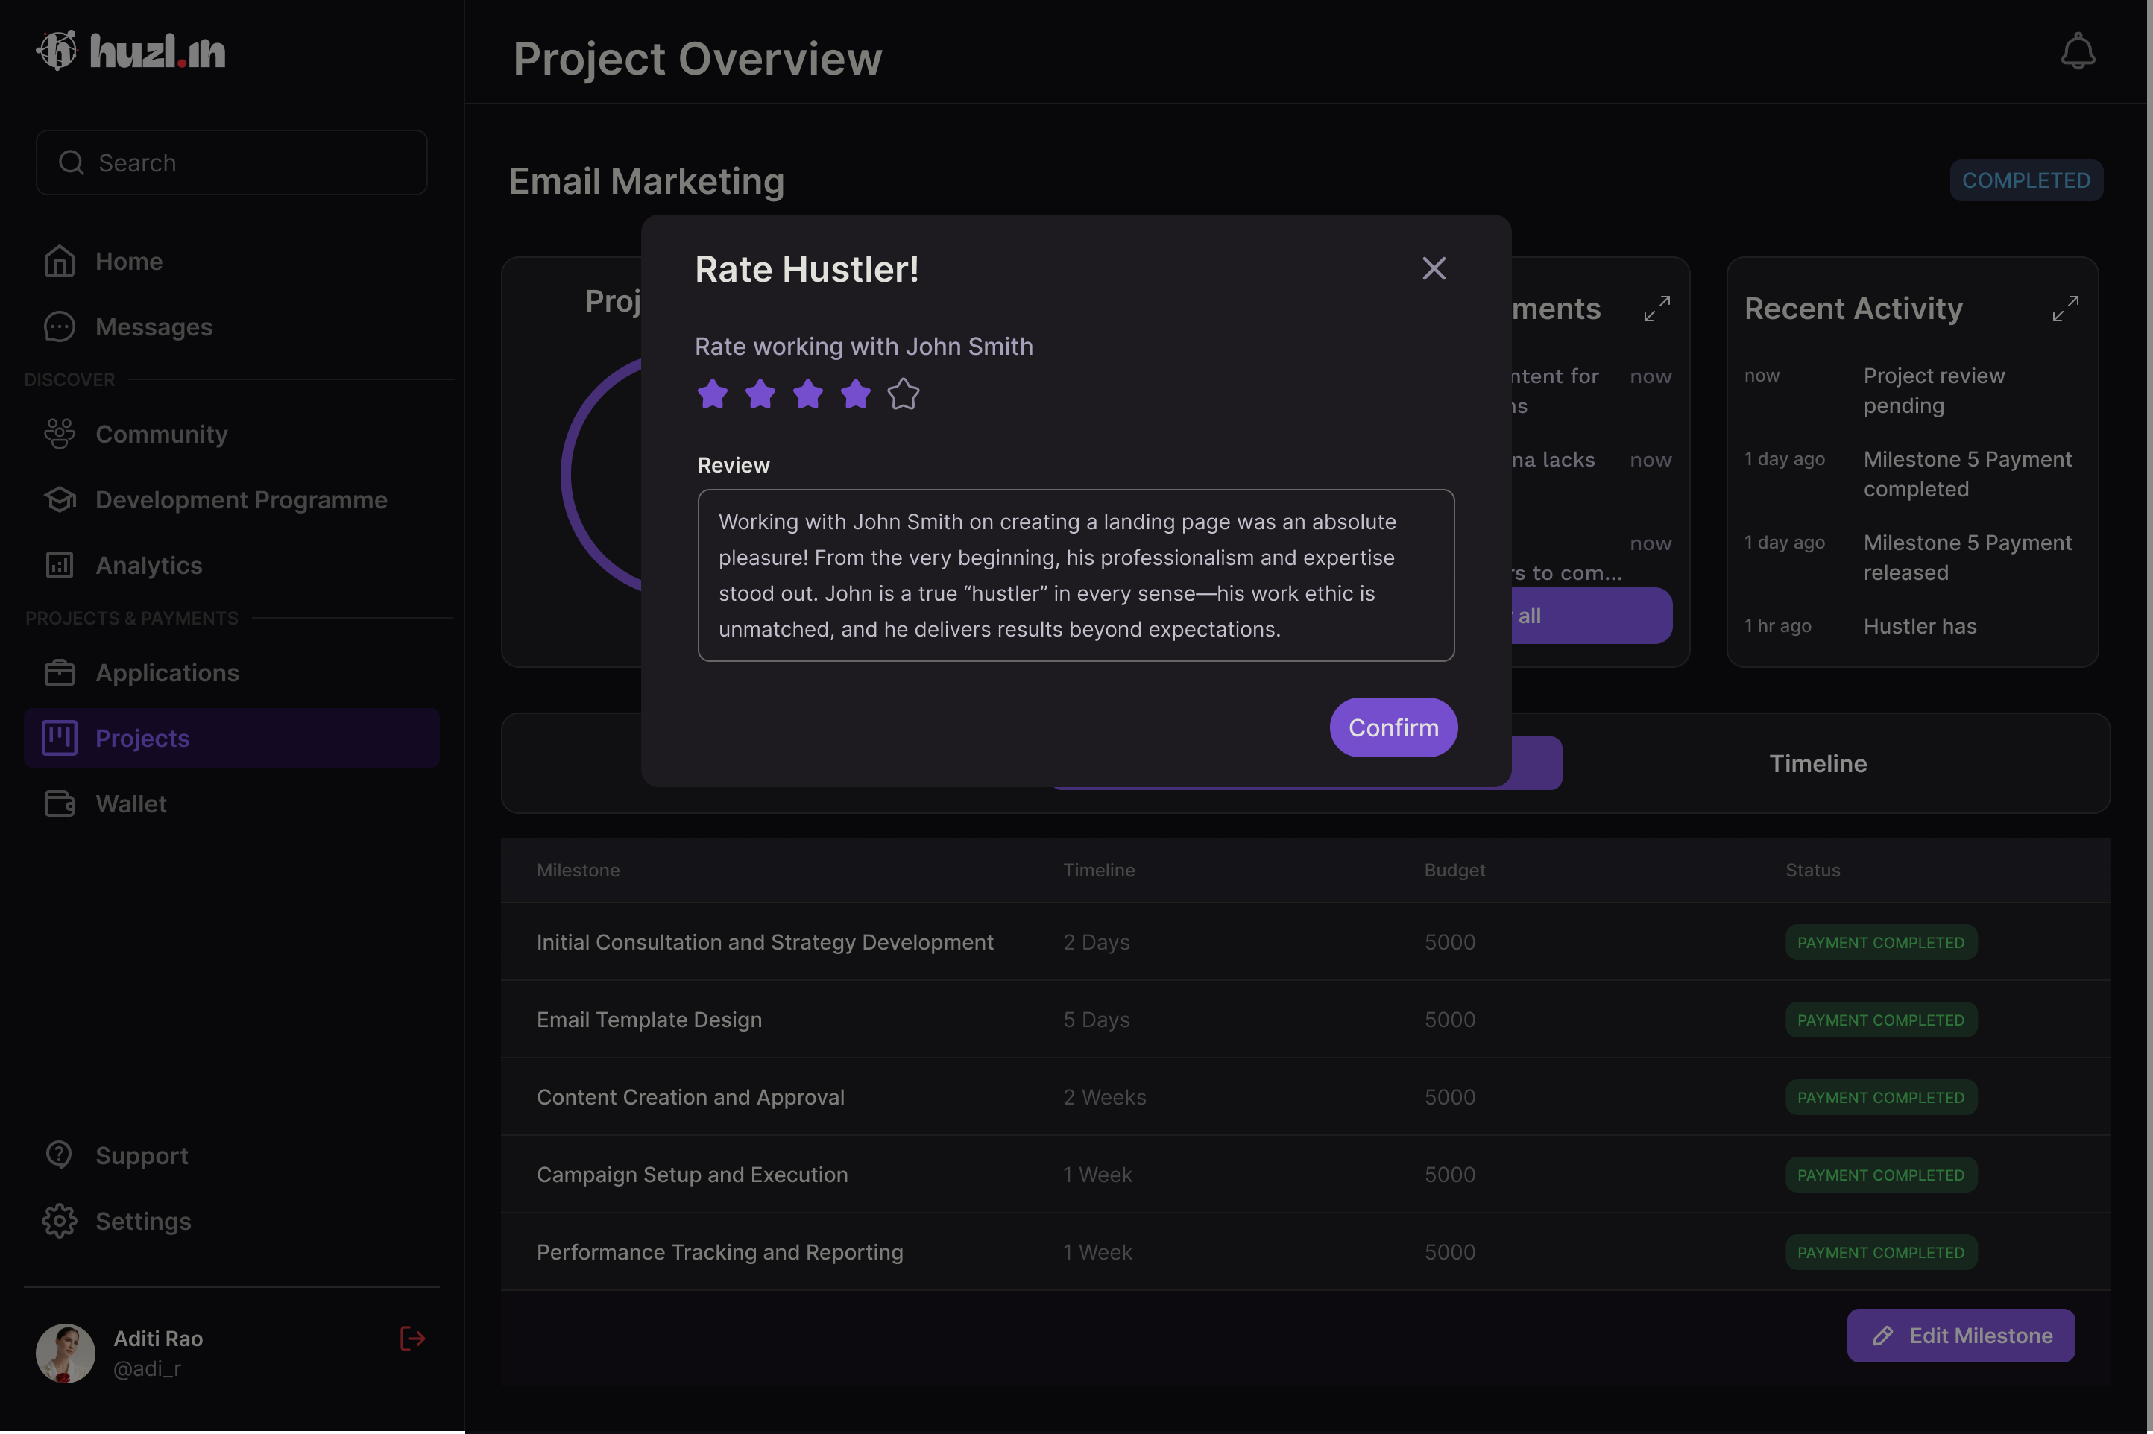Select Projects in the sidebar menu

coord(142,738)
